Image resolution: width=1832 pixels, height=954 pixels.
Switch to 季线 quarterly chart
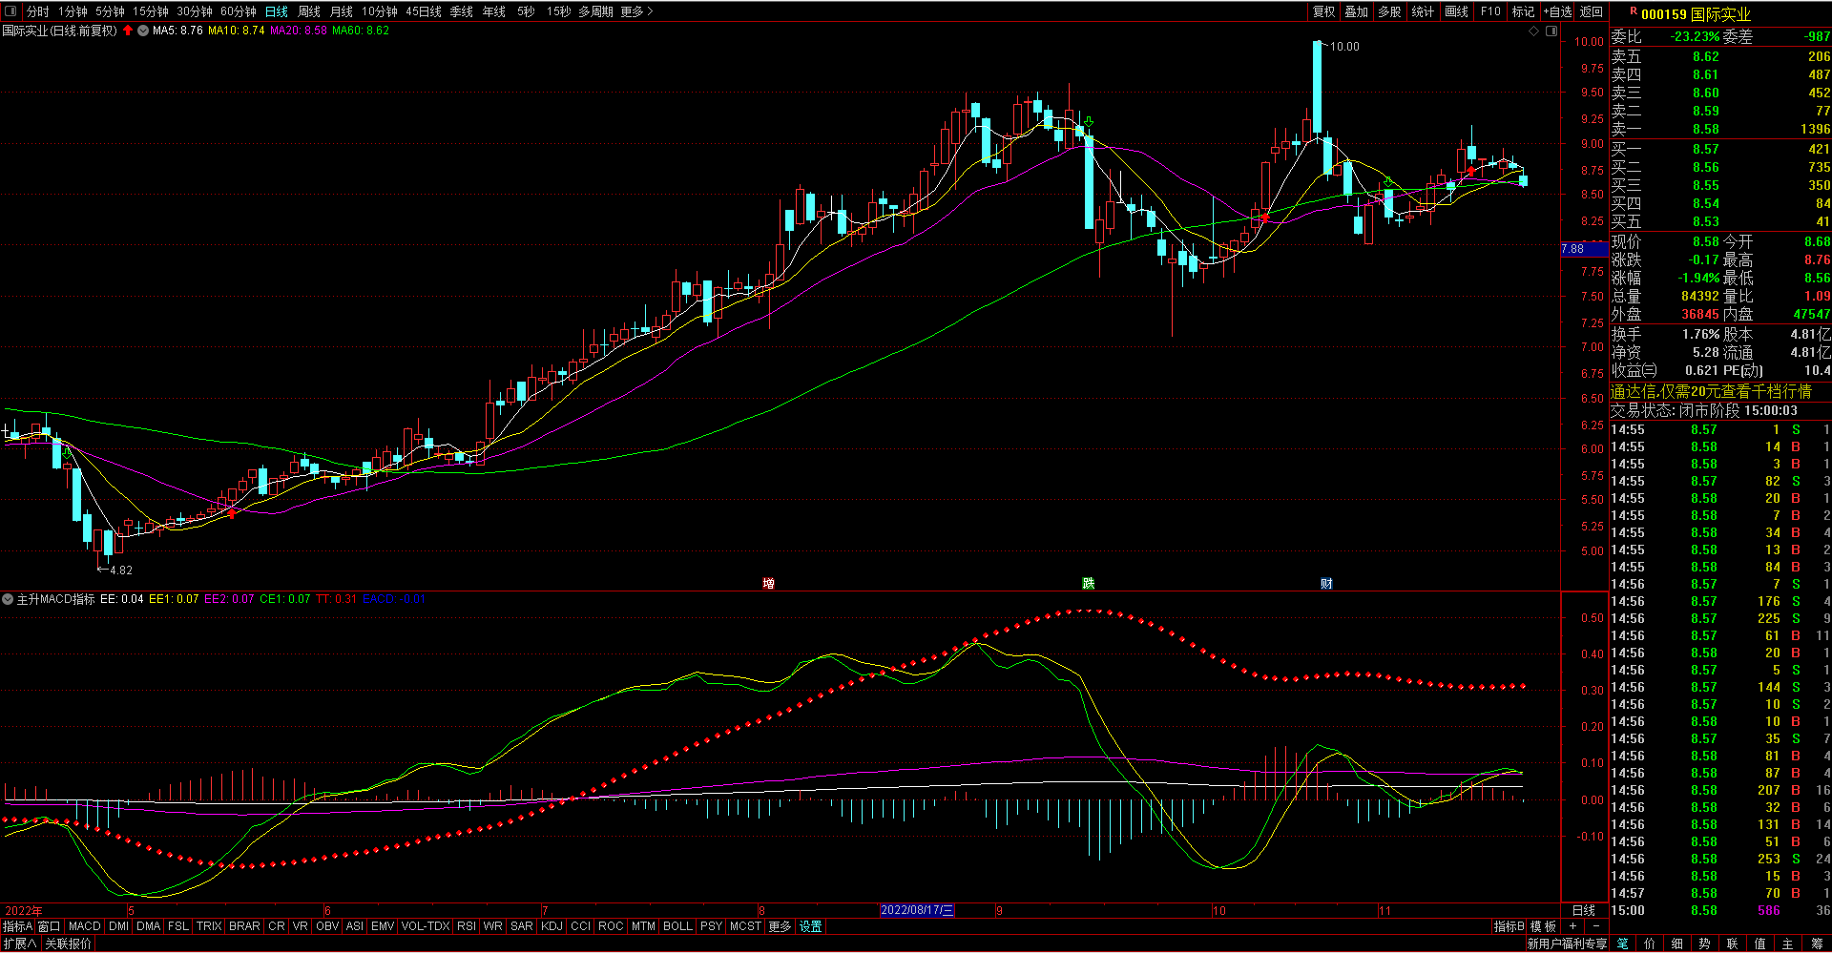click(462, 11)
